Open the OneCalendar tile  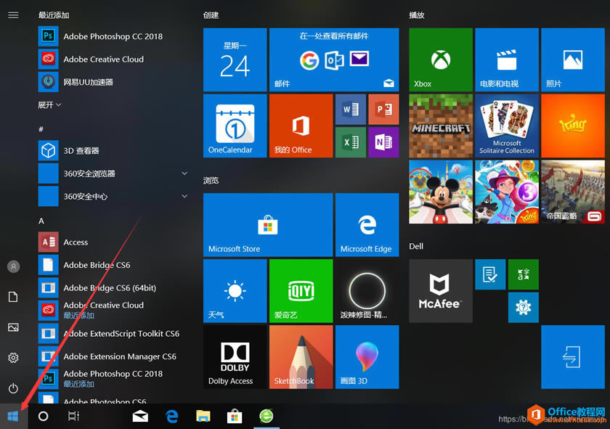[x=235, y=126]
